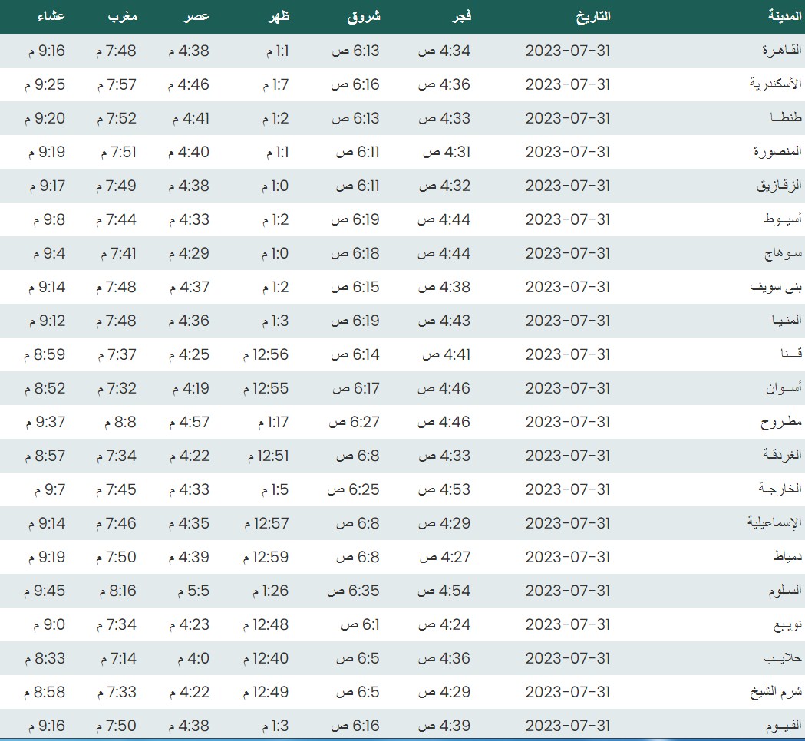Select the شروق column header

pos(364,16)
